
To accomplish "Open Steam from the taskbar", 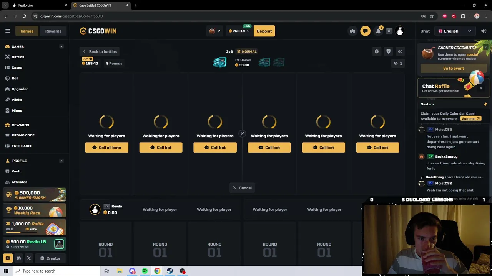I will pos(170,271).
